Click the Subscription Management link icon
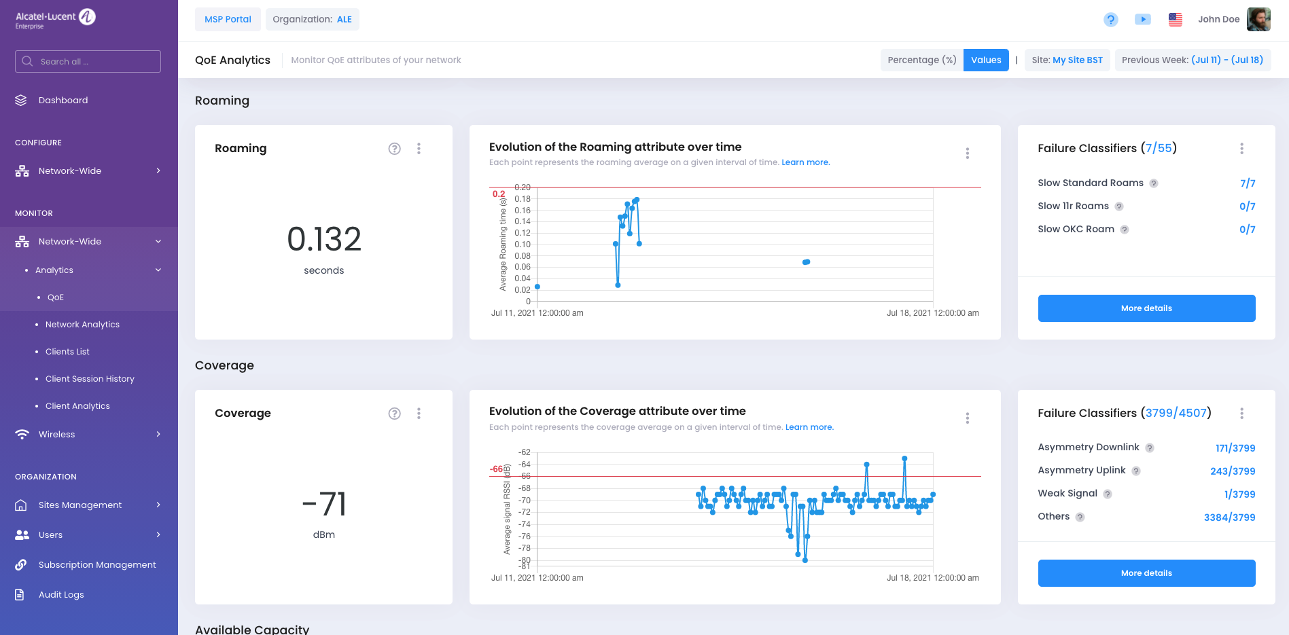The width and height of the screenshot is (1289, 635). 21,564
